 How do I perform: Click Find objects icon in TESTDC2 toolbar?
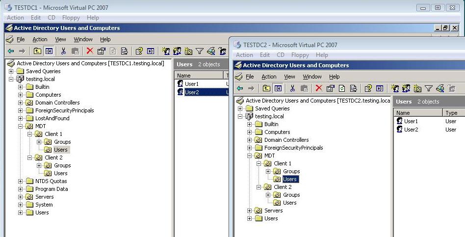pyautogui.click(x=440, y=88)
